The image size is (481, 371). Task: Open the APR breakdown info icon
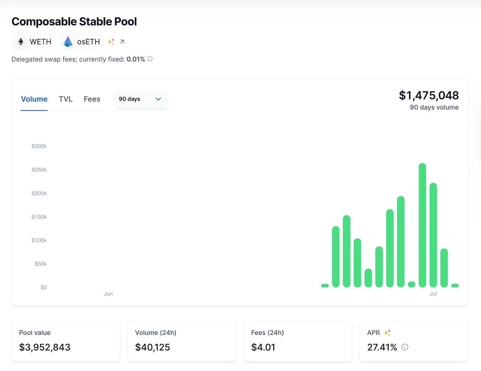click(405, 347)
